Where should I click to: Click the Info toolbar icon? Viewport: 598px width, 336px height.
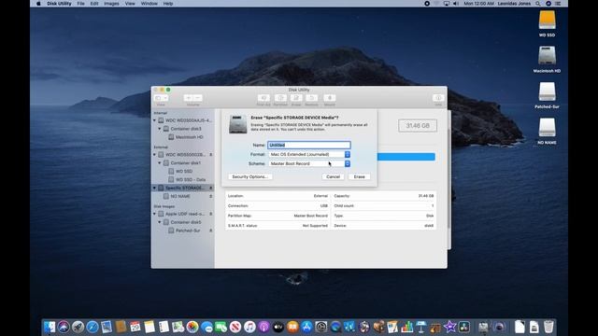pyautogui.click(x=438, y=98)
